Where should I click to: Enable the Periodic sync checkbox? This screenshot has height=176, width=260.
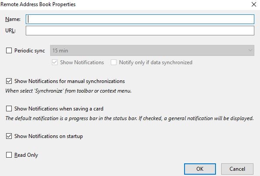(x=9, y=51)
